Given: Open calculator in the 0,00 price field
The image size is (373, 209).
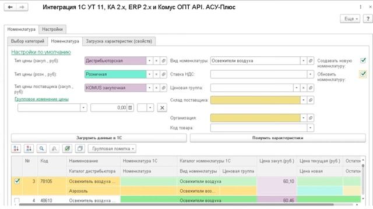Looking at the screenshot, I should tap(130, 108).
